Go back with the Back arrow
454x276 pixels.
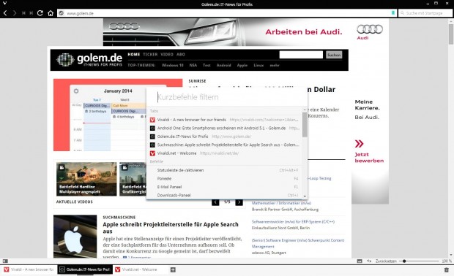[5, 13]
